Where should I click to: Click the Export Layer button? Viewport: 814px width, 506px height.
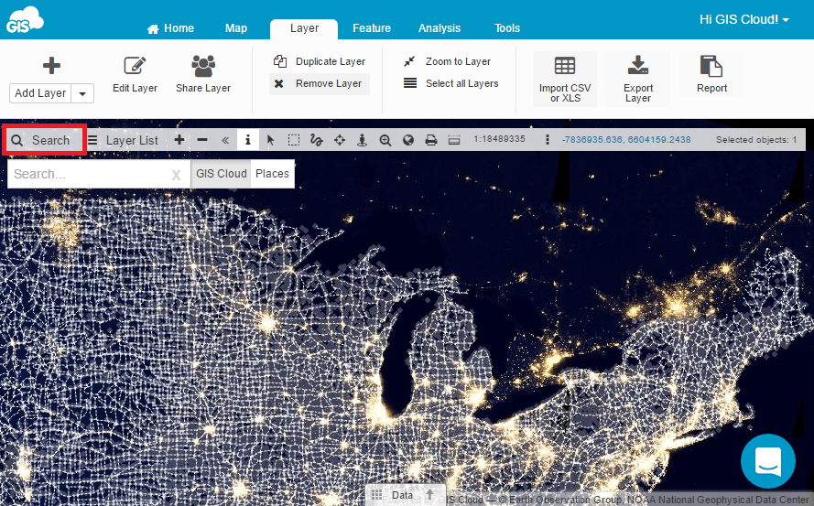638,78
